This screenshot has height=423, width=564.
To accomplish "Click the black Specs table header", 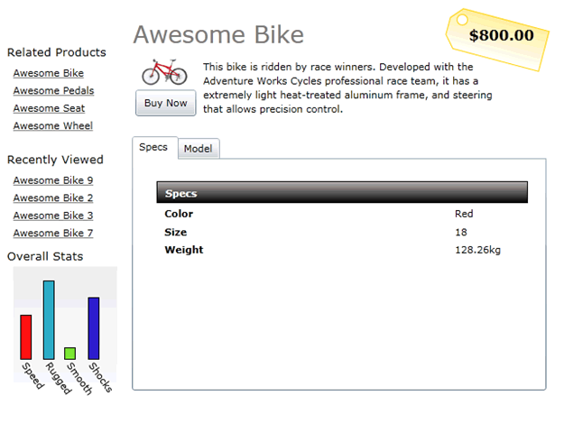I will click(342, 192).
